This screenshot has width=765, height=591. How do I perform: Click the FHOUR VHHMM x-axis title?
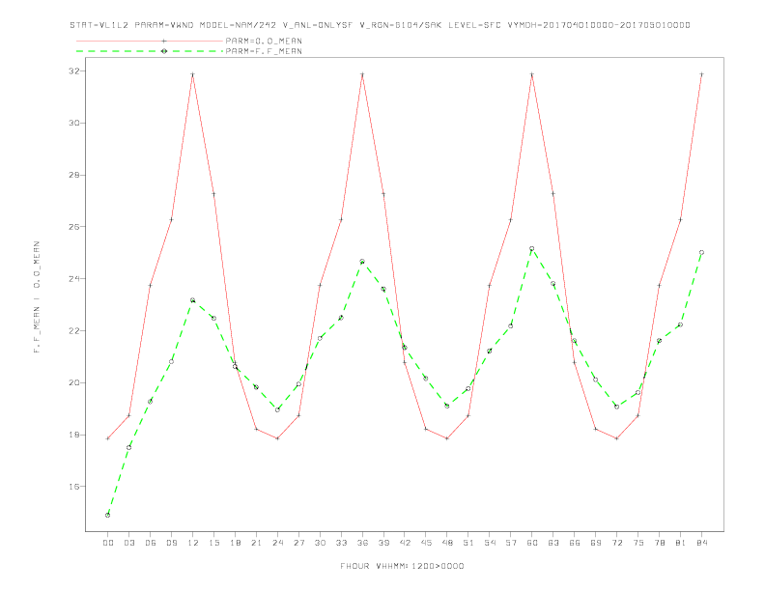tap(402, 566)
